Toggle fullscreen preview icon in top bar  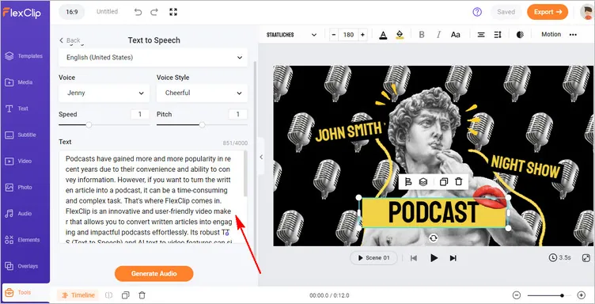(173, 12)
